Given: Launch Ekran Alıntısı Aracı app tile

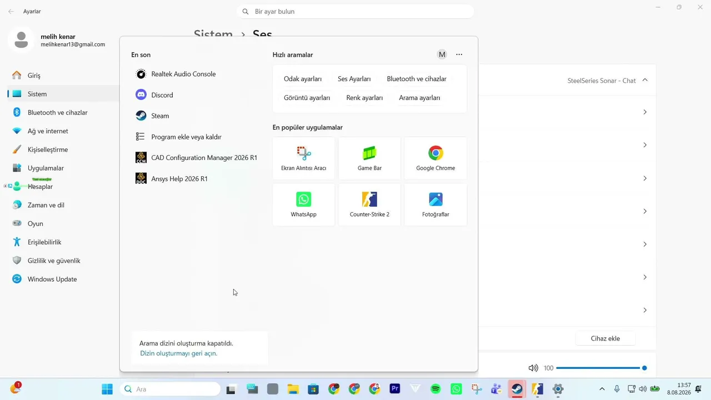Looking at the screenshot, I should [304, 158].
